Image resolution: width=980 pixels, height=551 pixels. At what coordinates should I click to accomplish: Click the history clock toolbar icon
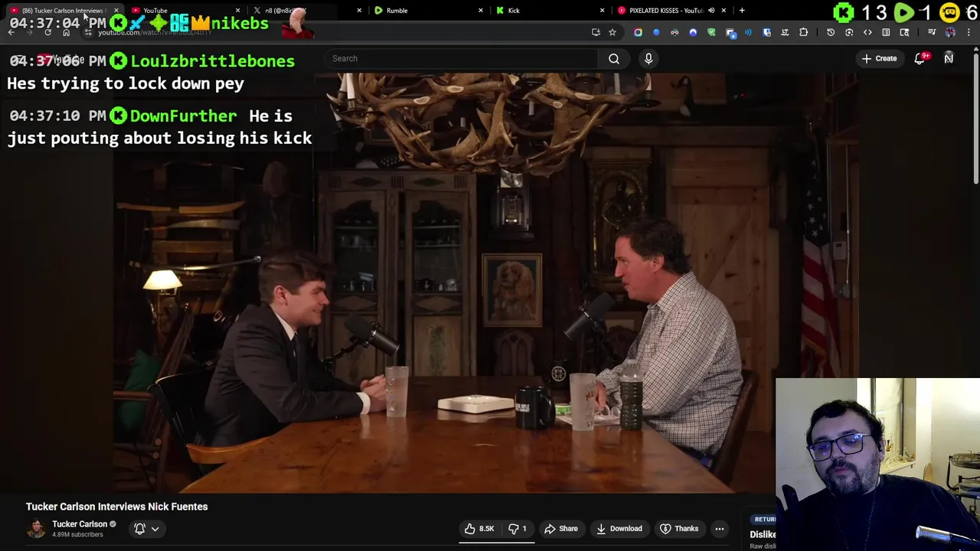[x=831, y=32]
